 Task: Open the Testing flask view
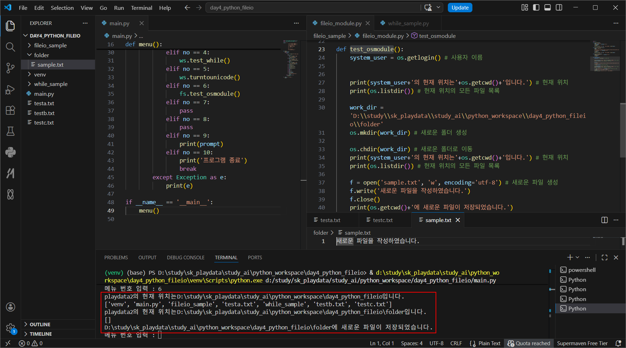(11, 131)
